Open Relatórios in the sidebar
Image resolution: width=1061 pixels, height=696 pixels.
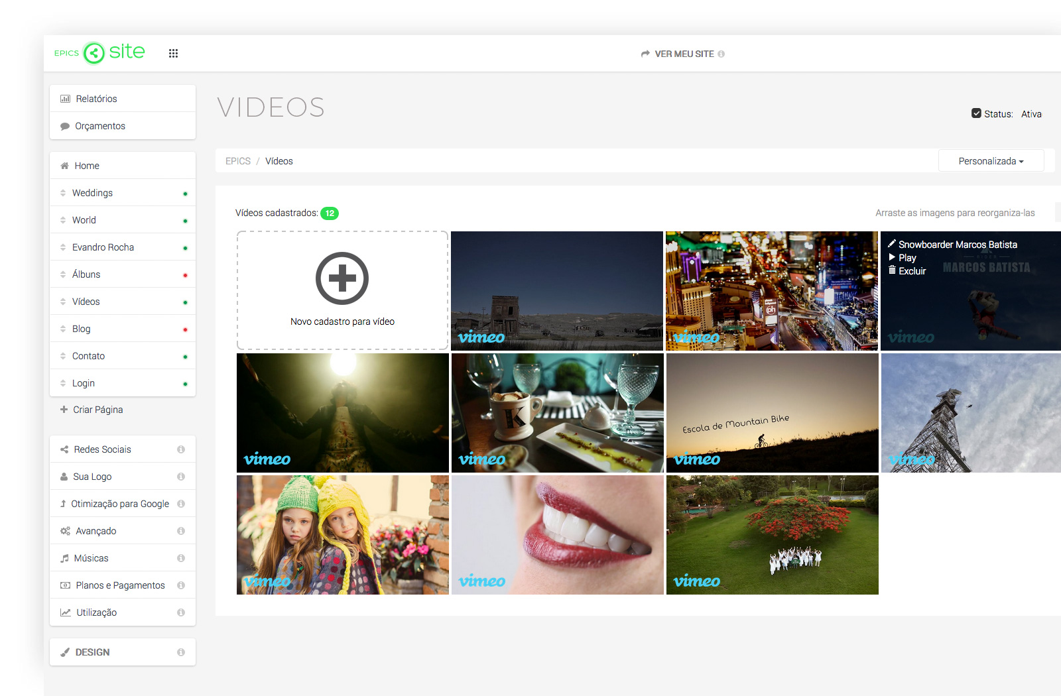tap(96, 99)
